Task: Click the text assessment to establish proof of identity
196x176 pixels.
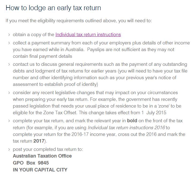Action: pos(55,84)
